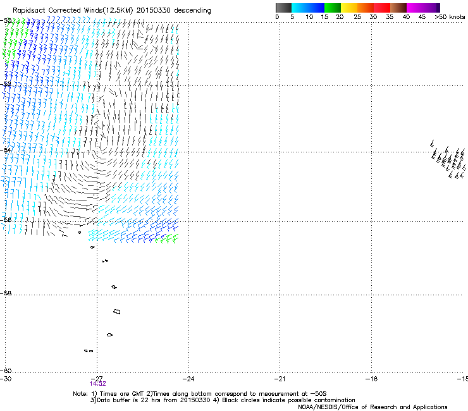
Task: Click the '-30' longitude axis label
Action: coord(6,379)
